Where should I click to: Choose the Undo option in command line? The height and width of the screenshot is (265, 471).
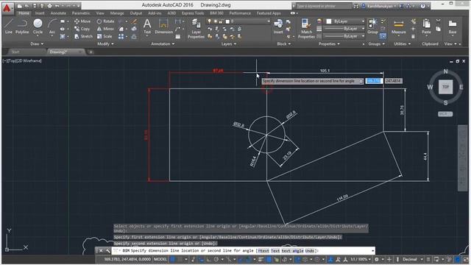[x=310, y=250]
